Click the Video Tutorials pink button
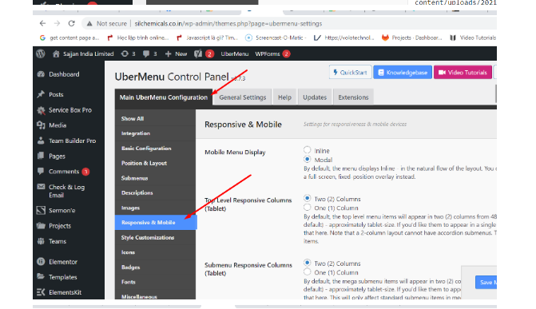536x309 pixels. [463, 72]
